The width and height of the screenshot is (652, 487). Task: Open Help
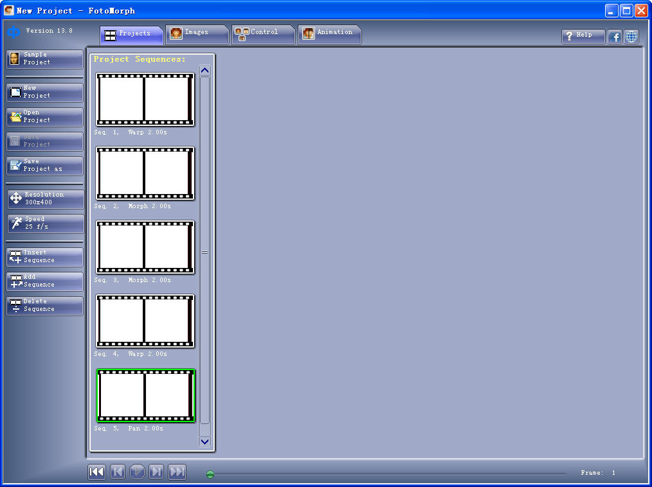point(583,36)
